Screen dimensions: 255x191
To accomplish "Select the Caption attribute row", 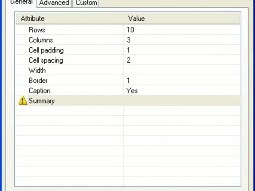I will [40, 91].
